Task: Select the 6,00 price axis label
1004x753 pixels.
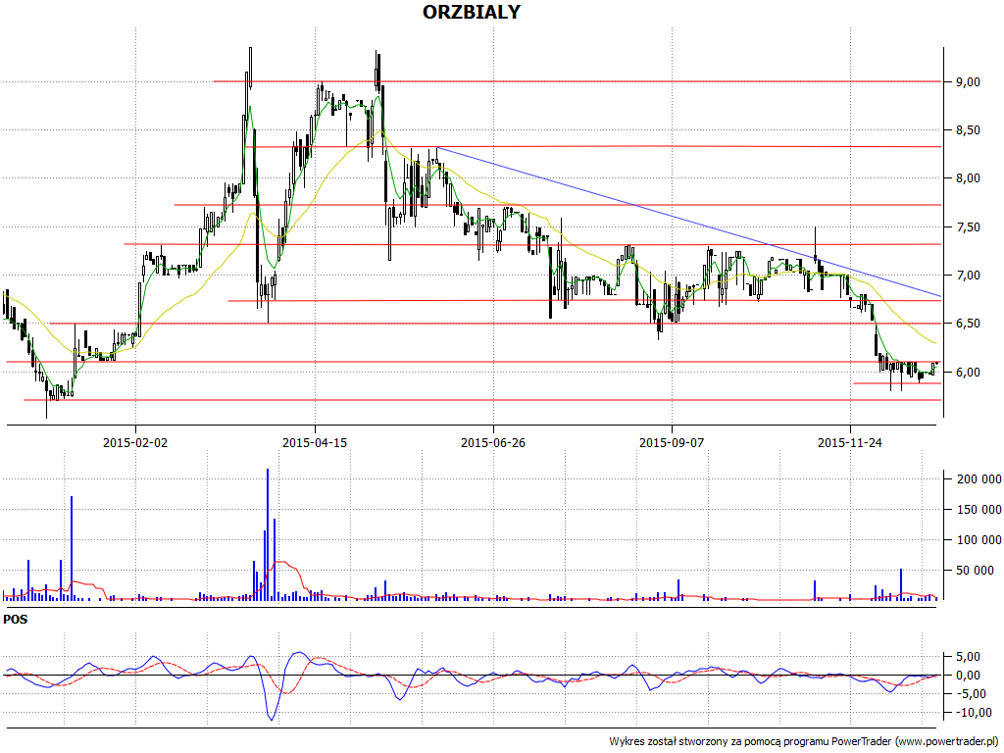Action: pos(968,372)
